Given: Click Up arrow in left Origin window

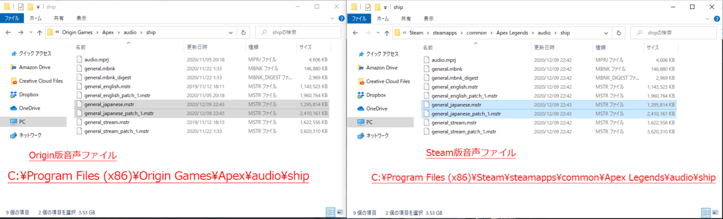Looking at the screenshot, I should tap(39, 33).
